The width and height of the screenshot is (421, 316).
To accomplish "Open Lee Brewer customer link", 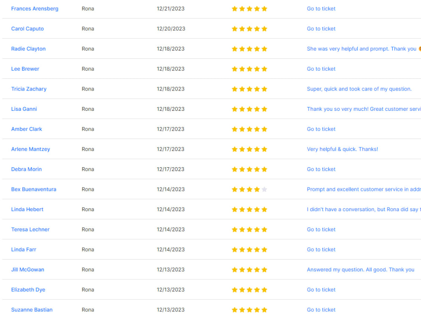I will click(x=25, y=69).
